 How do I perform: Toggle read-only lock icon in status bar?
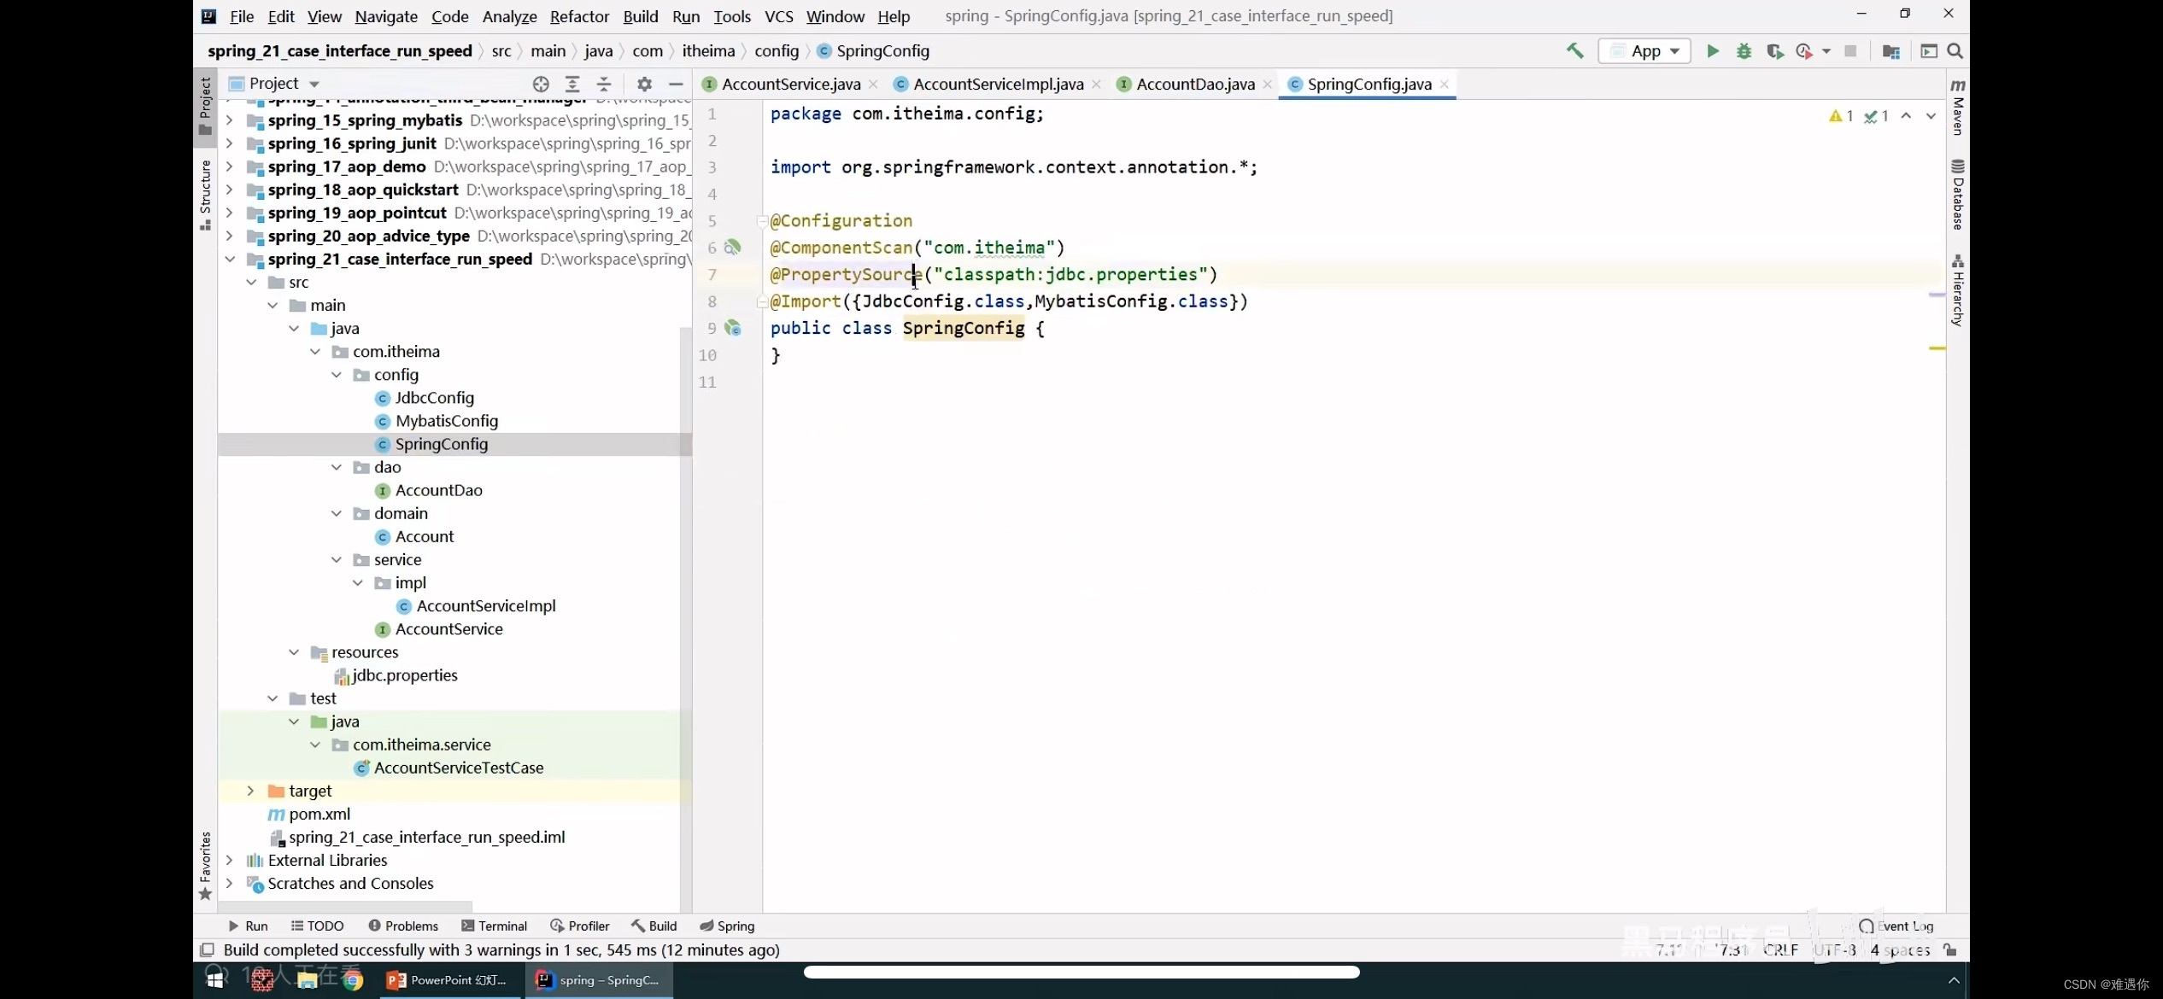click(1950, 949)
